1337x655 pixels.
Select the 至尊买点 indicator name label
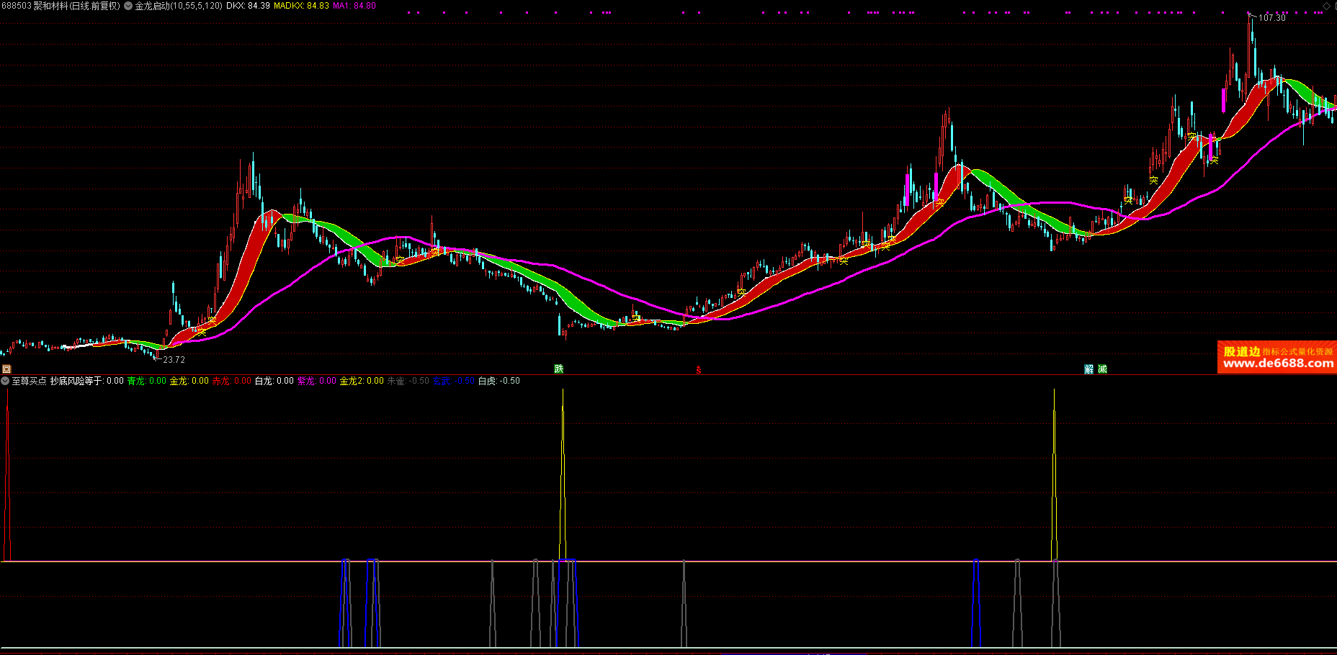(x=29, y=381)
